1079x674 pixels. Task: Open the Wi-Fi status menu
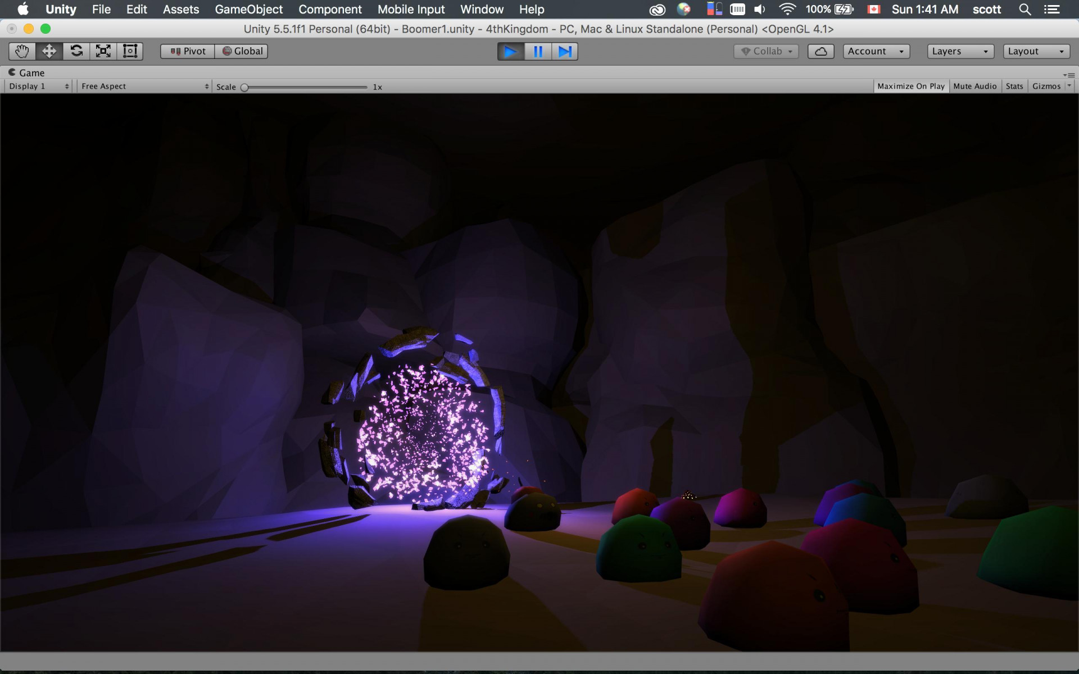tap(787, 9)
